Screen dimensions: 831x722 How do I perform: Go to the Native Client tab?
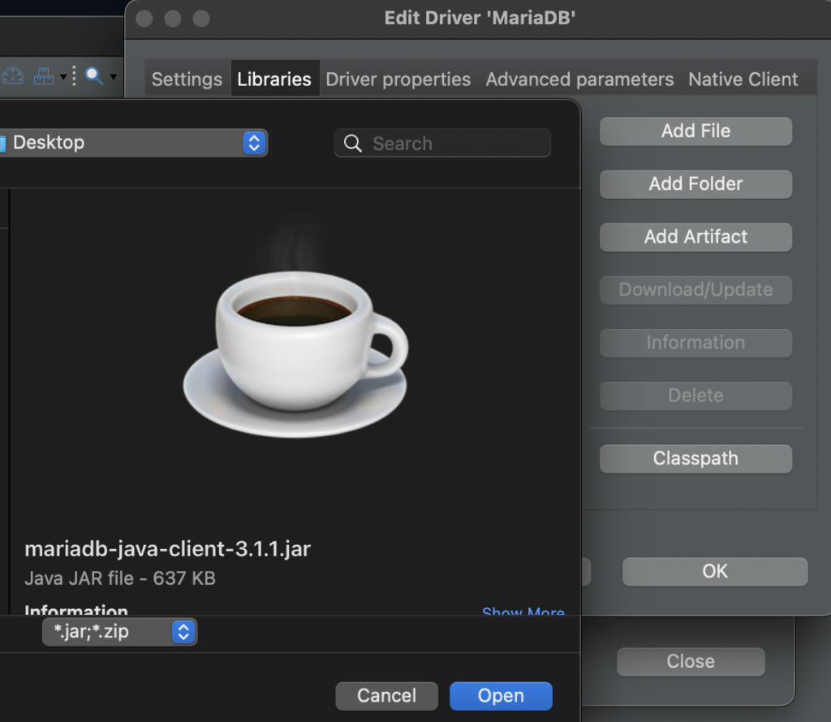[743, 80]
